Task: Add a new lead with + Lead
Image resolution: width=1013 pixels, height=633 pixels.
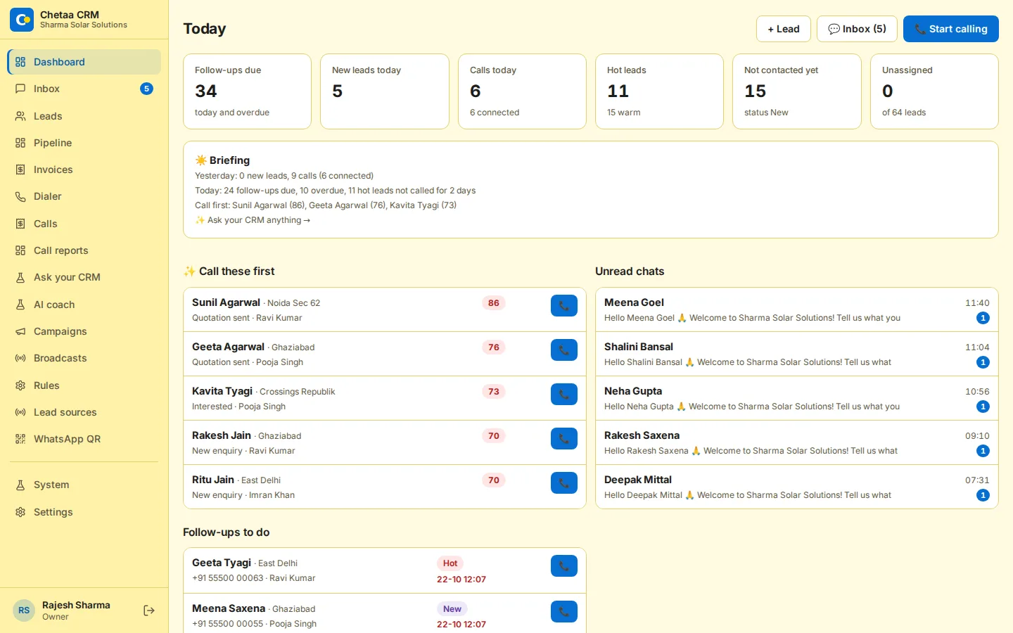Action: click(x=784, y=29)
